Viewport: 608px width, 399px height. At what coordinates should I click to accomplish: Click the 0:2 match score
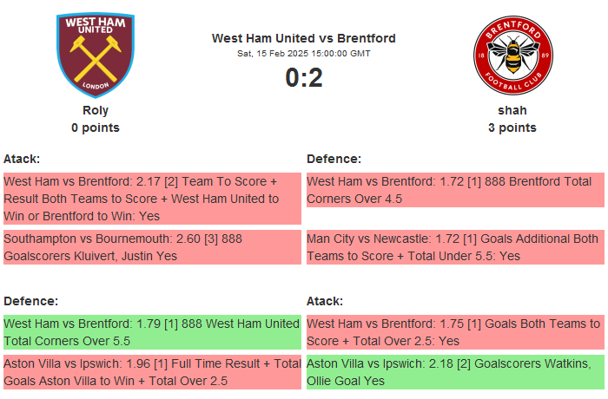click(304, 78)
